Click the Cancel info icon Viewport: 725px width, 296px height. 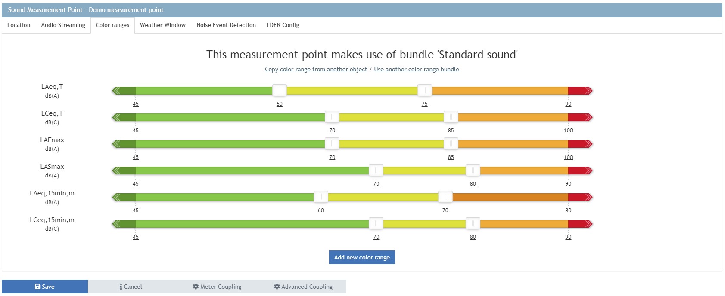(x=121, y=287)
